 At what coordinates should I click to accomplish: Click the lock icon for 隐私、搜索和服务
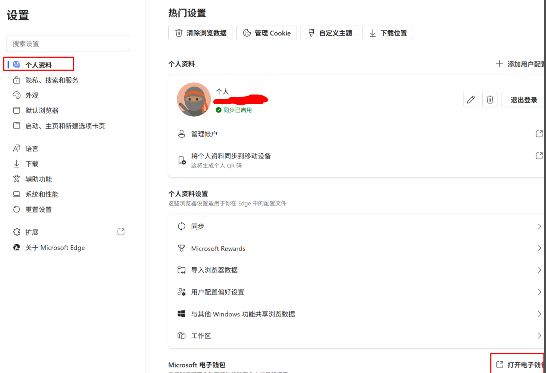point(16,80)
